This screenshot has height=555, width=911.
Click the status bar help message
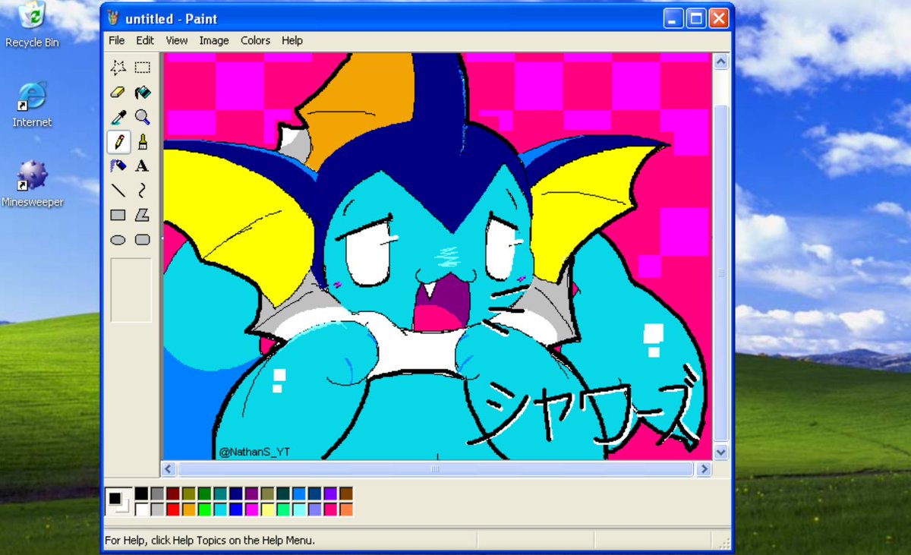click(x=210, y=541)
